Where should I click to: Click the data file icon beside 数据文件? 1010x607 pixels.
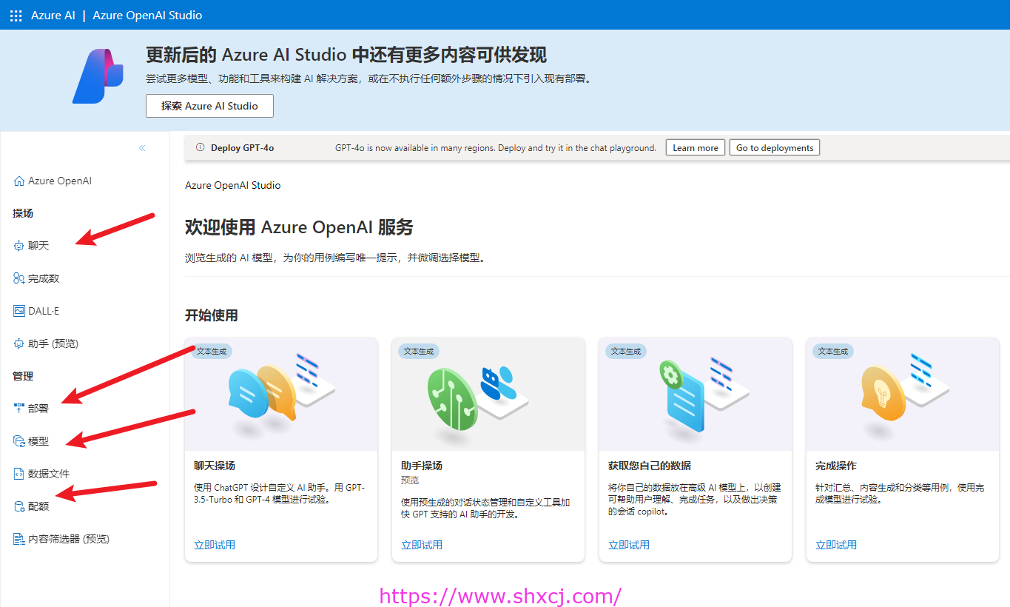(x=19, y=474)
